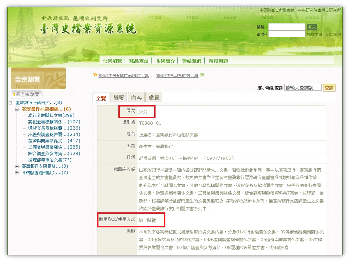Follow the 臺灣銀行本店相關文書 breadcrumb link
The height and width of the screenshot is (262, 350).
click(177, 76)
